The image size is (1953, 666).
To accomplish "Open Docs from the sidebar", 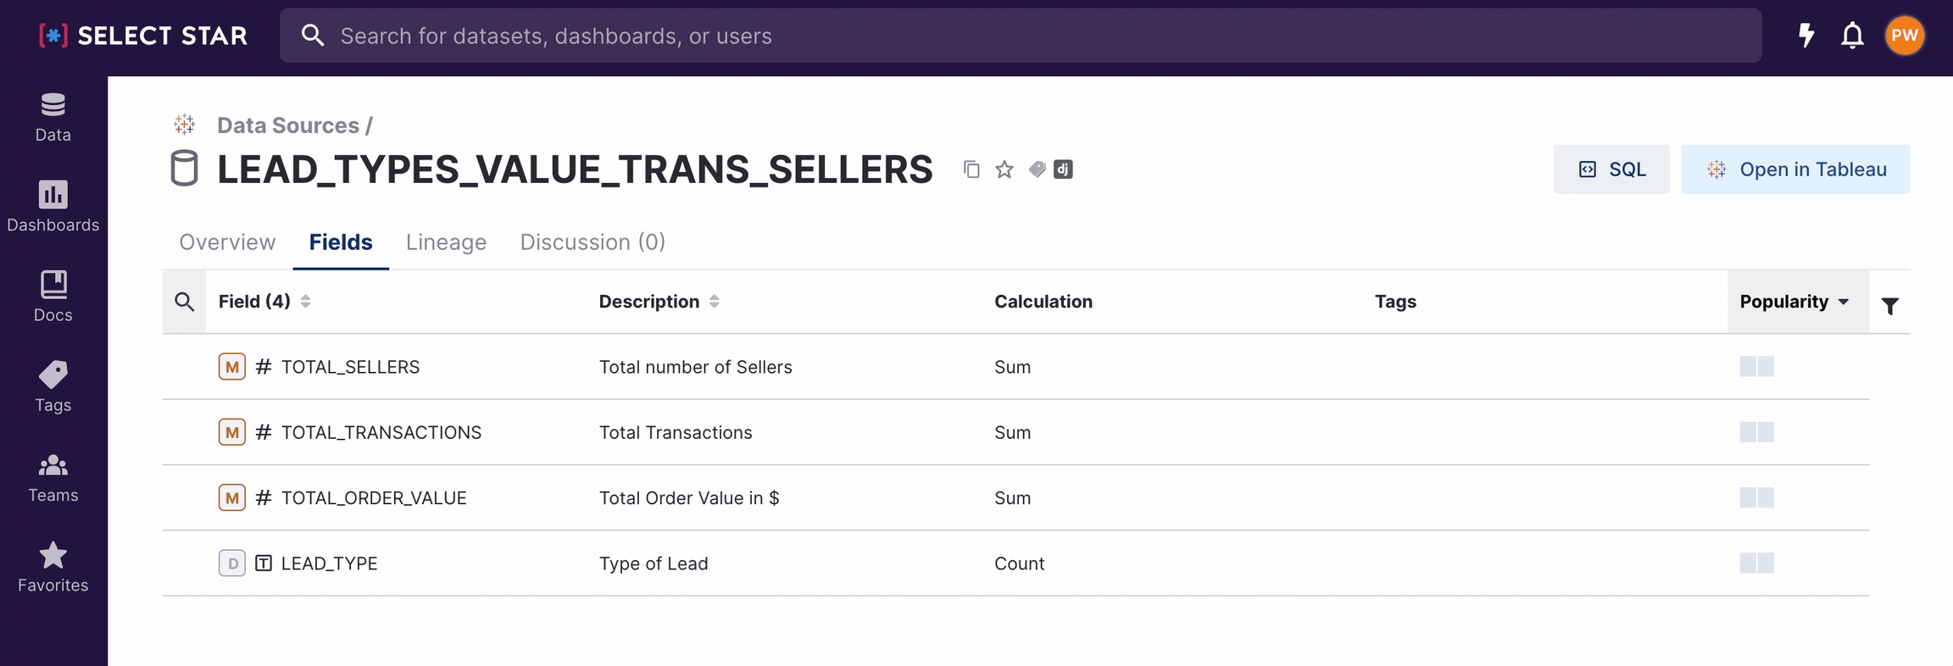I will 53,297.
